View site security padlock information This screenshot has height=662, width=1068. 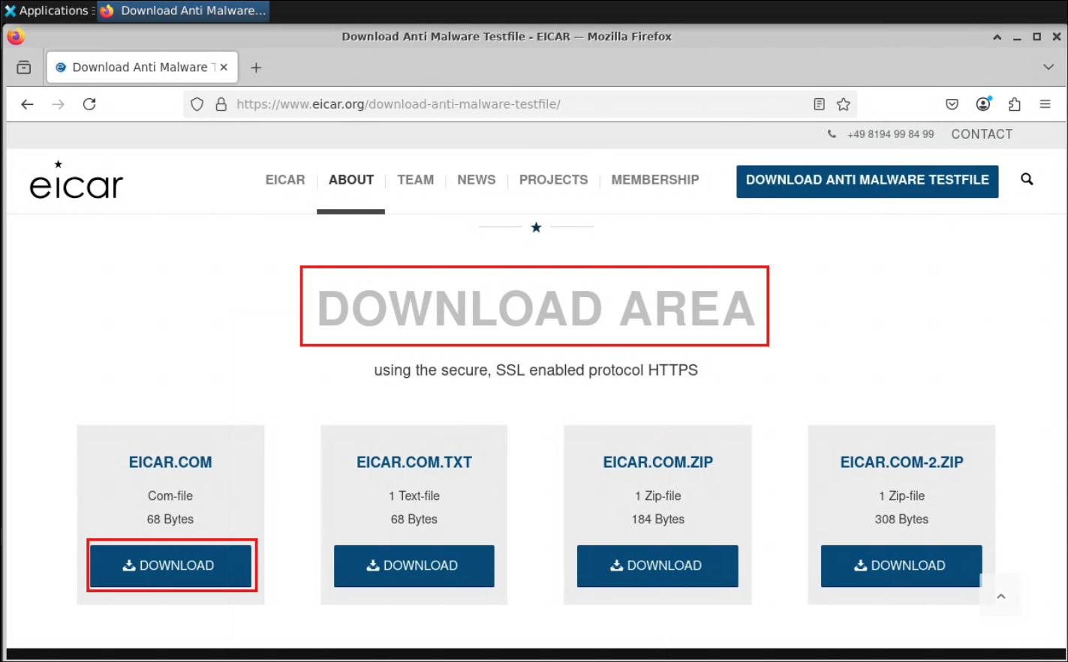(221, 104)
